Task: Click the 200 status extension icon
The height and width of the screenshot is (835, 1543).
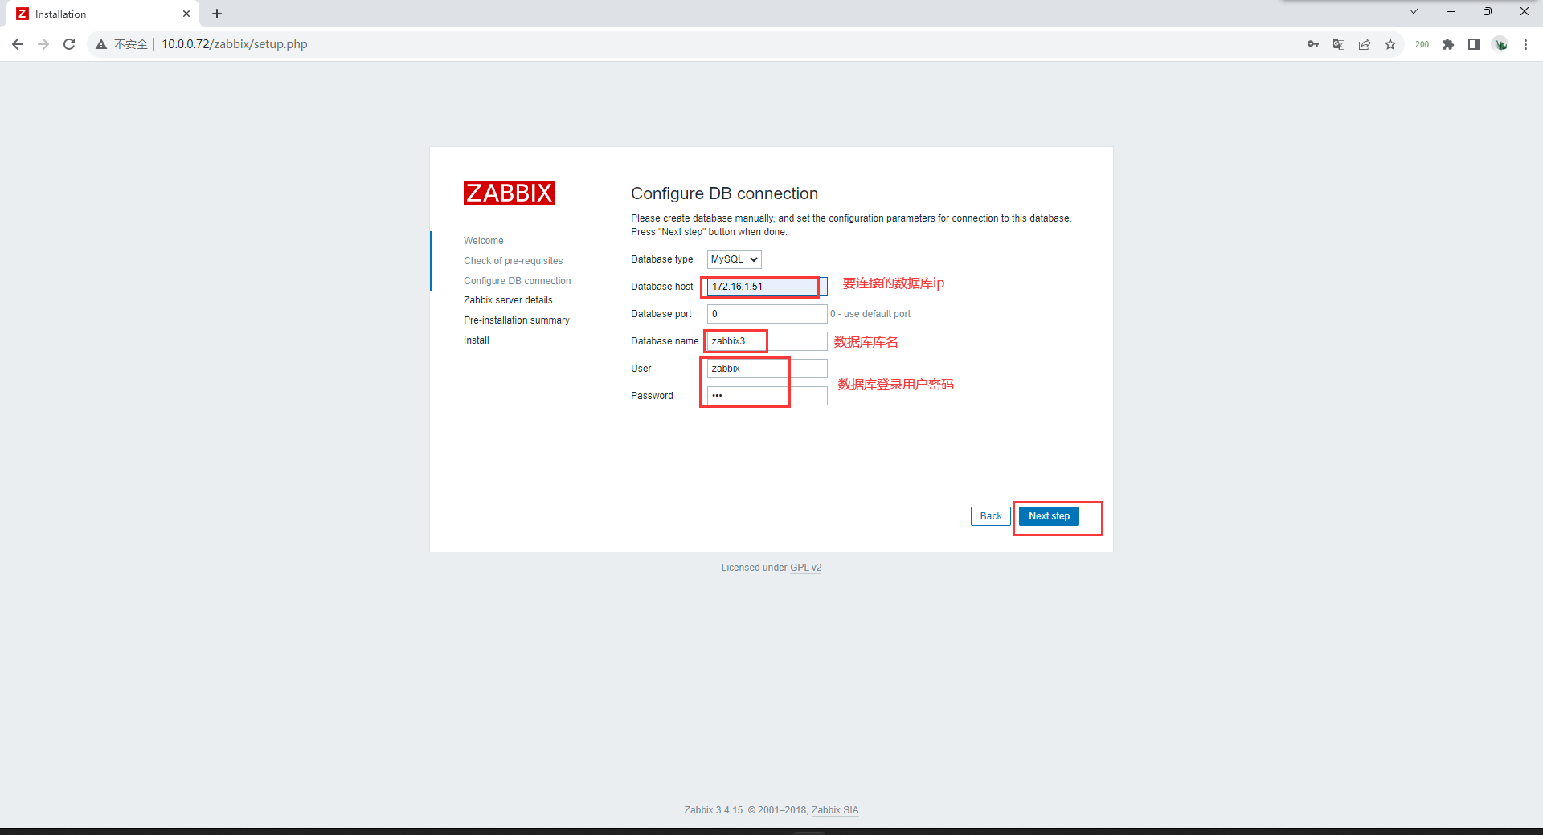Action: 1422,44
